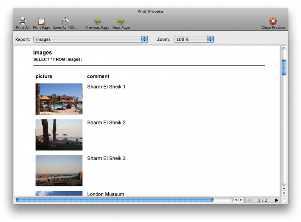The height and width of the screenshot is (222, 301).
Task: Click the Sharm El Sheik 2 picture
Action: pos(59,135)
